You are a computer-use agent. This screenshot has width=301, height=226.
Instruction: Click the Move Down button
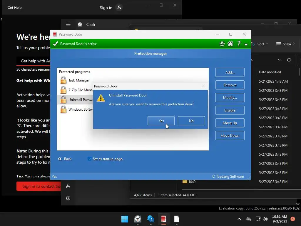(230, 136)
